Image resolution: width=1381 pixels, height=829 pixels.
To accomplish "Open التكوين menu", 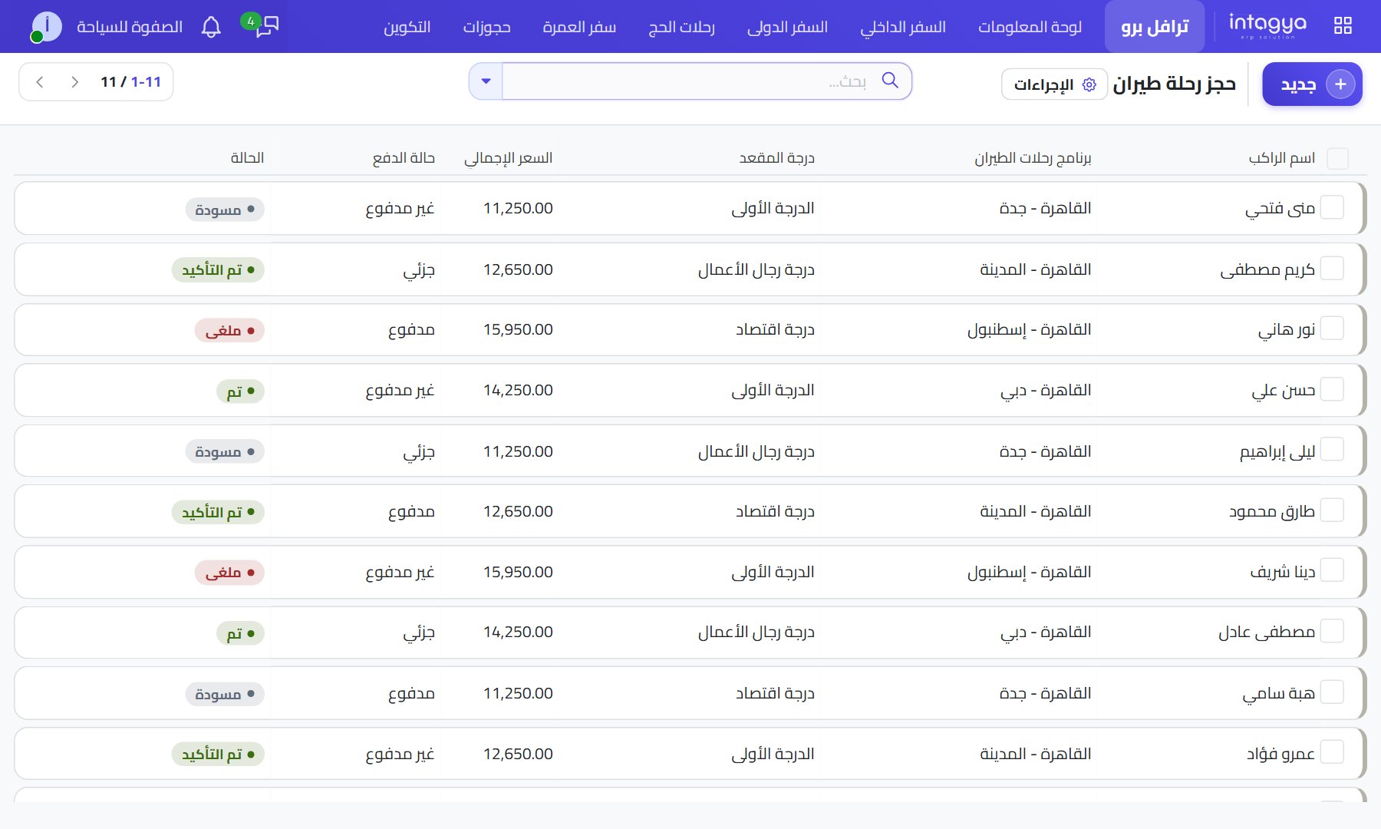I will point(407,27).
